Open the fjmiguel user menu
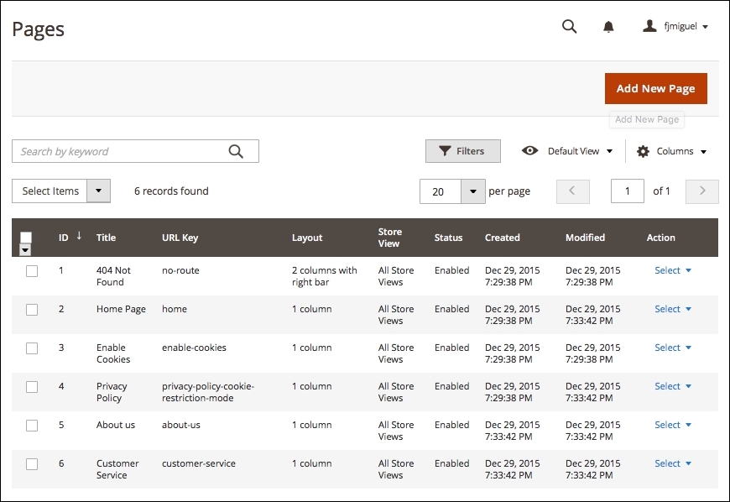Image resolution: width=730 pixels, height=502 pixels. click(x=680, y=26)
